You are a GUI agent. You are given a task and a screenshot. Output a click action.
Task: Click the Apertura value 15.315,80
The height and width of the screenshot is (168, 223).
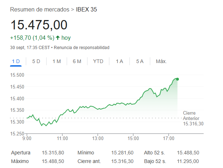coord(53,153)
